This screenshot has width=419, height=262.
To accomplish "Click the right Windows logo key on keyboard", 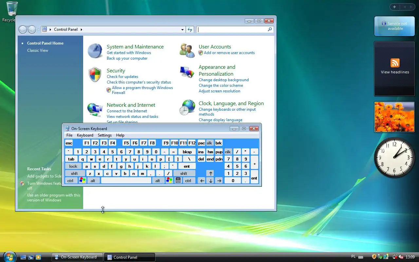I will point(169,180).
